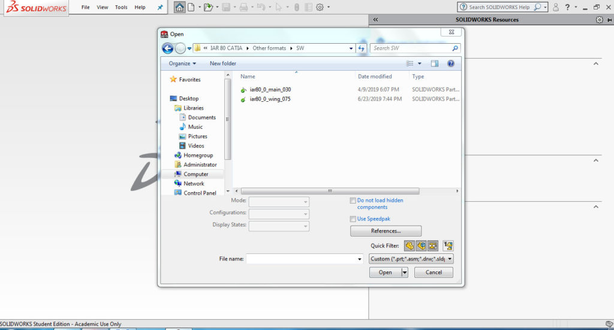Open the File menu
The image size is (614, 330).
point(85,7)
